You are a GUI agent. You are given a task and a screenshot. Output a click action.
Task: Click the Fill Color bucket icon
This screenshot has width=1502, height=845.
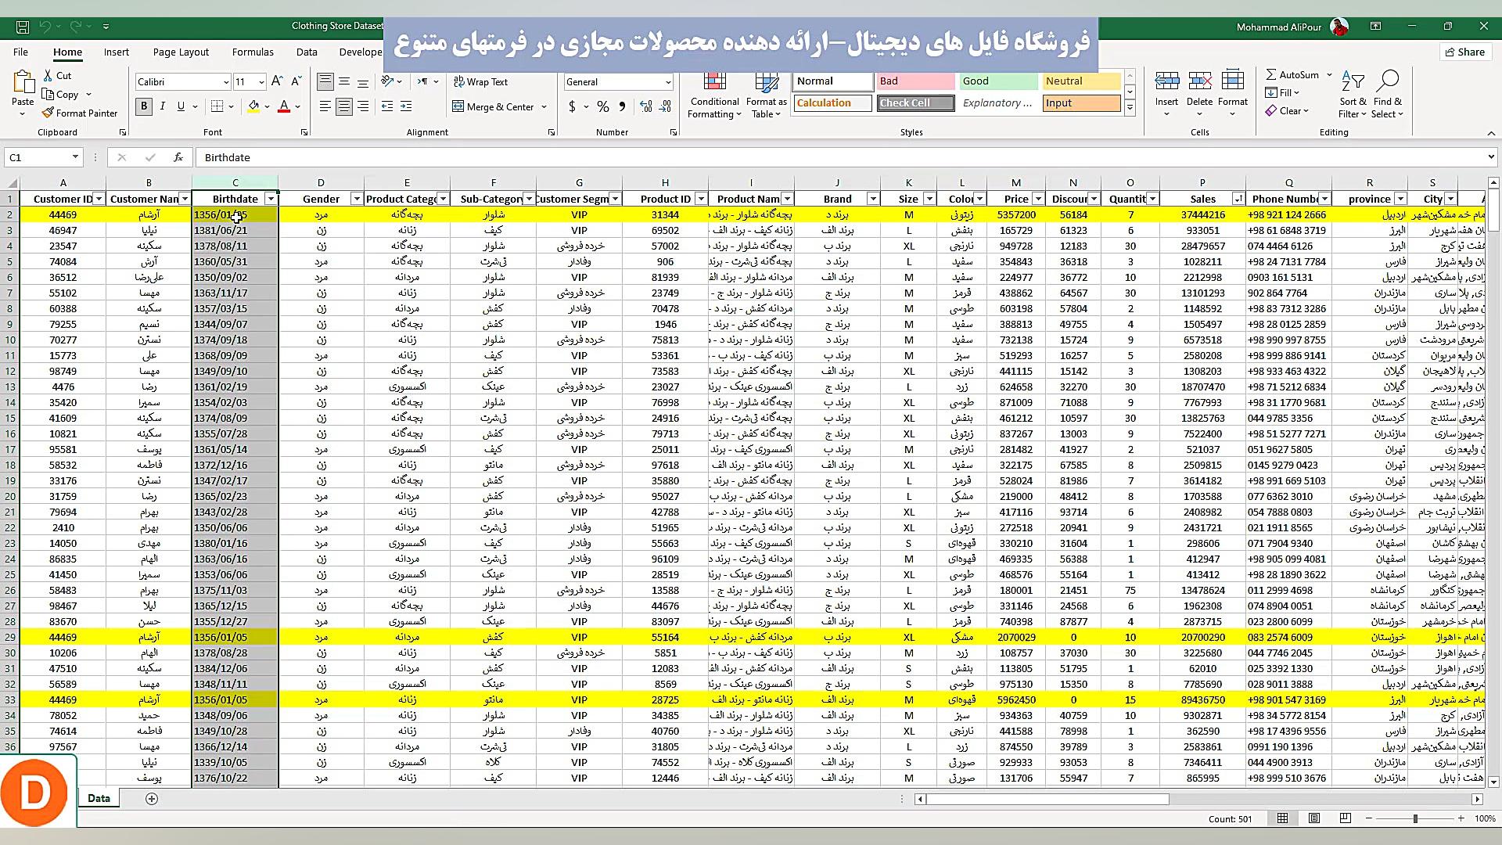(x=253, y=106)
